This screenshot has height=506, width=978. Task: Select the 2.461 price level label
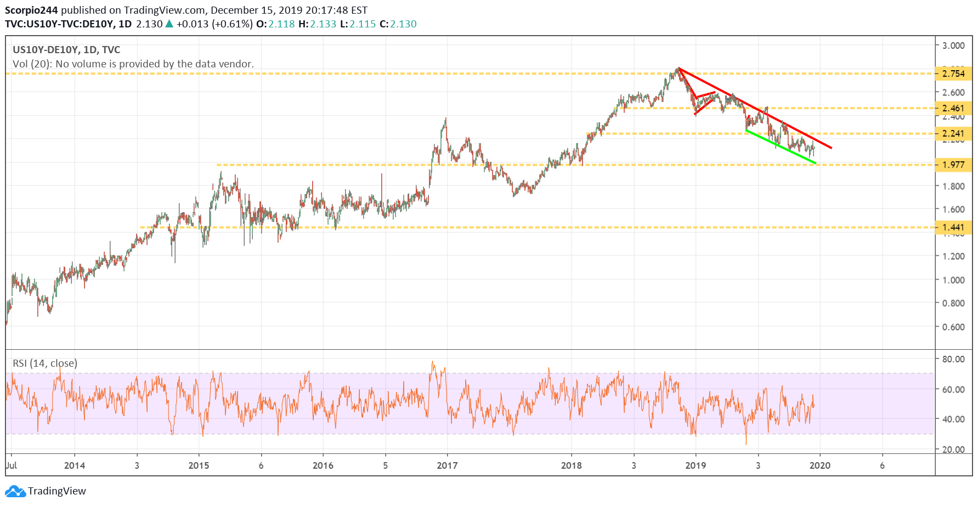click(x=953, y=108)
